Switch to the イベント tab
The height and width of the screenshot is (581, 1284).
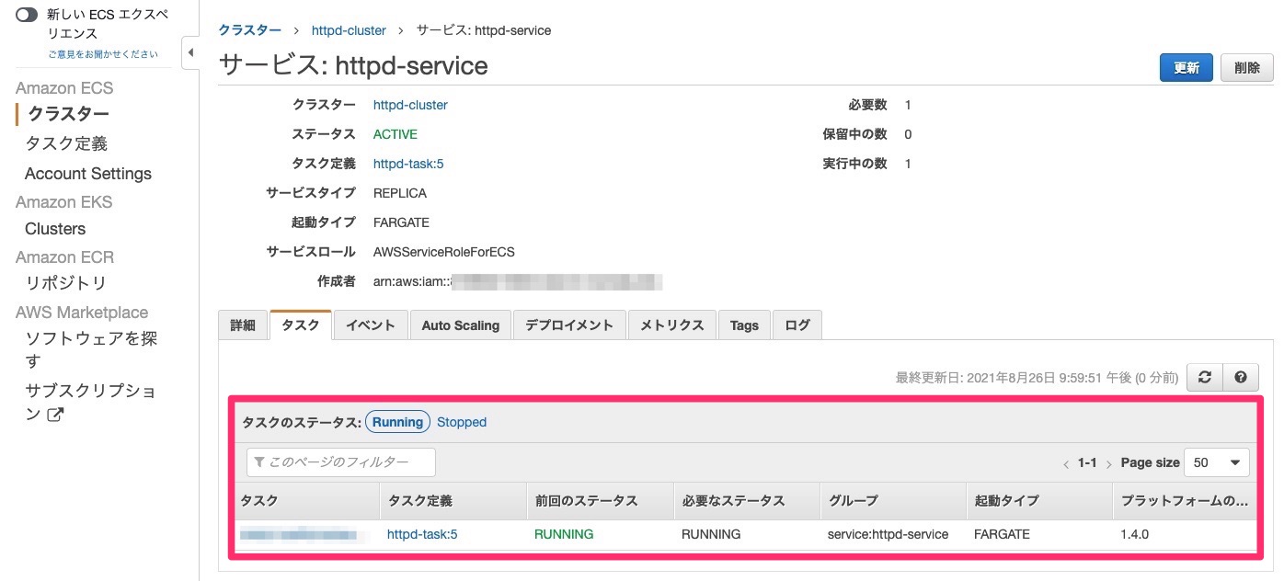coord(371,325)
